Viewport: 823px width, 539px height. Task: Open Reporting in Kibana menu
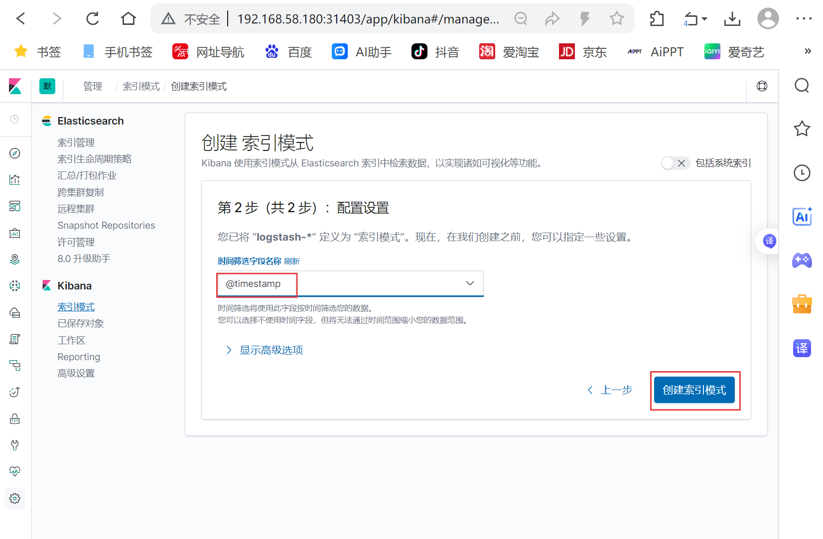pos(79,357)
